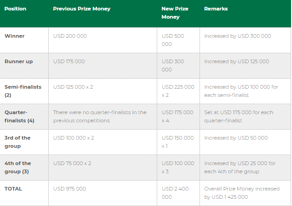Image resolution: width=292 pixels, height=206 pixels.
Task: Click the Position column header
Action: click(x=15, y=9)
